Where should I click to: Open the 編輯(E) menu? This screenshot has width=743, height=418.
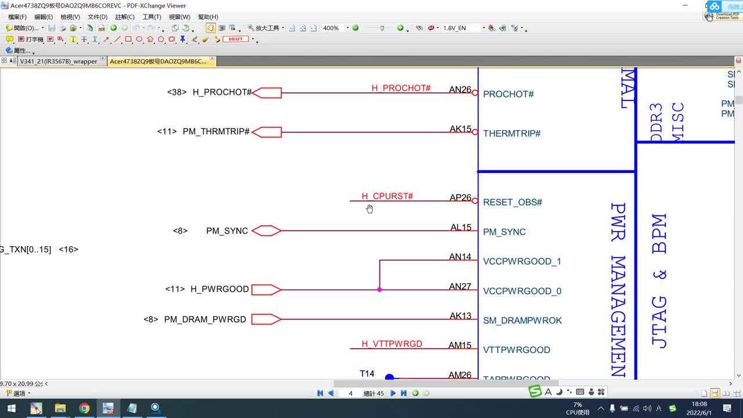click(44, 17)
